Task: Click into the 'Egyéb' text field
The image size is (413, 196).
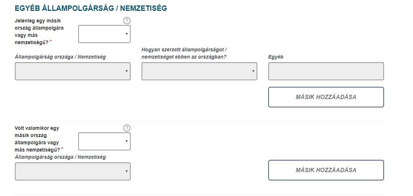Action: click(x=326, y=71)
